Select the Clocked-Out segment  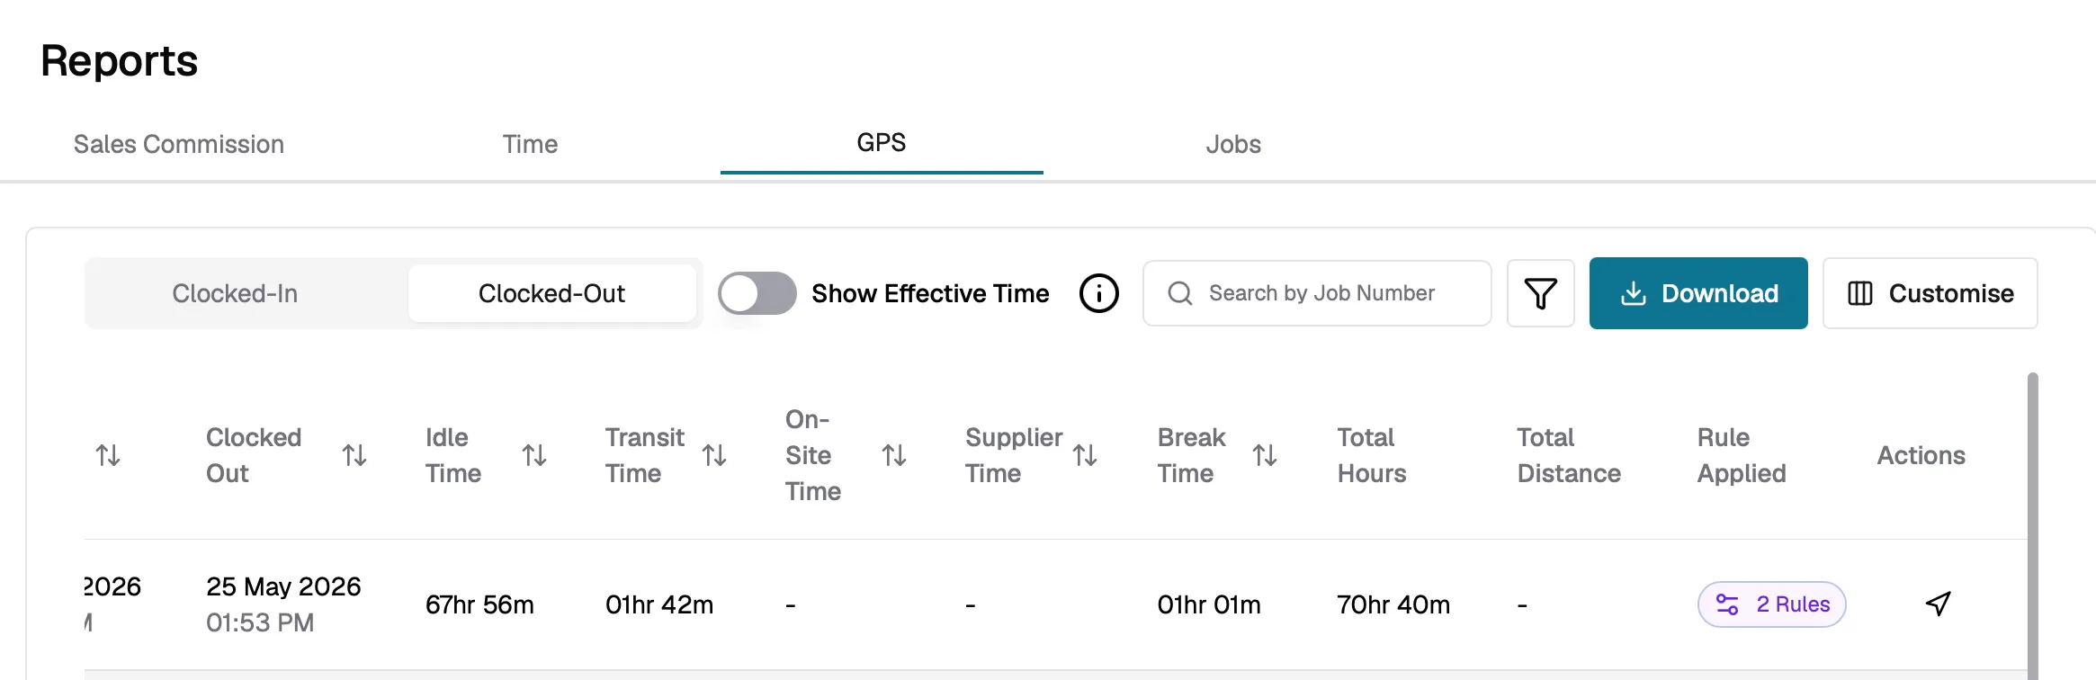pos(551,293)
